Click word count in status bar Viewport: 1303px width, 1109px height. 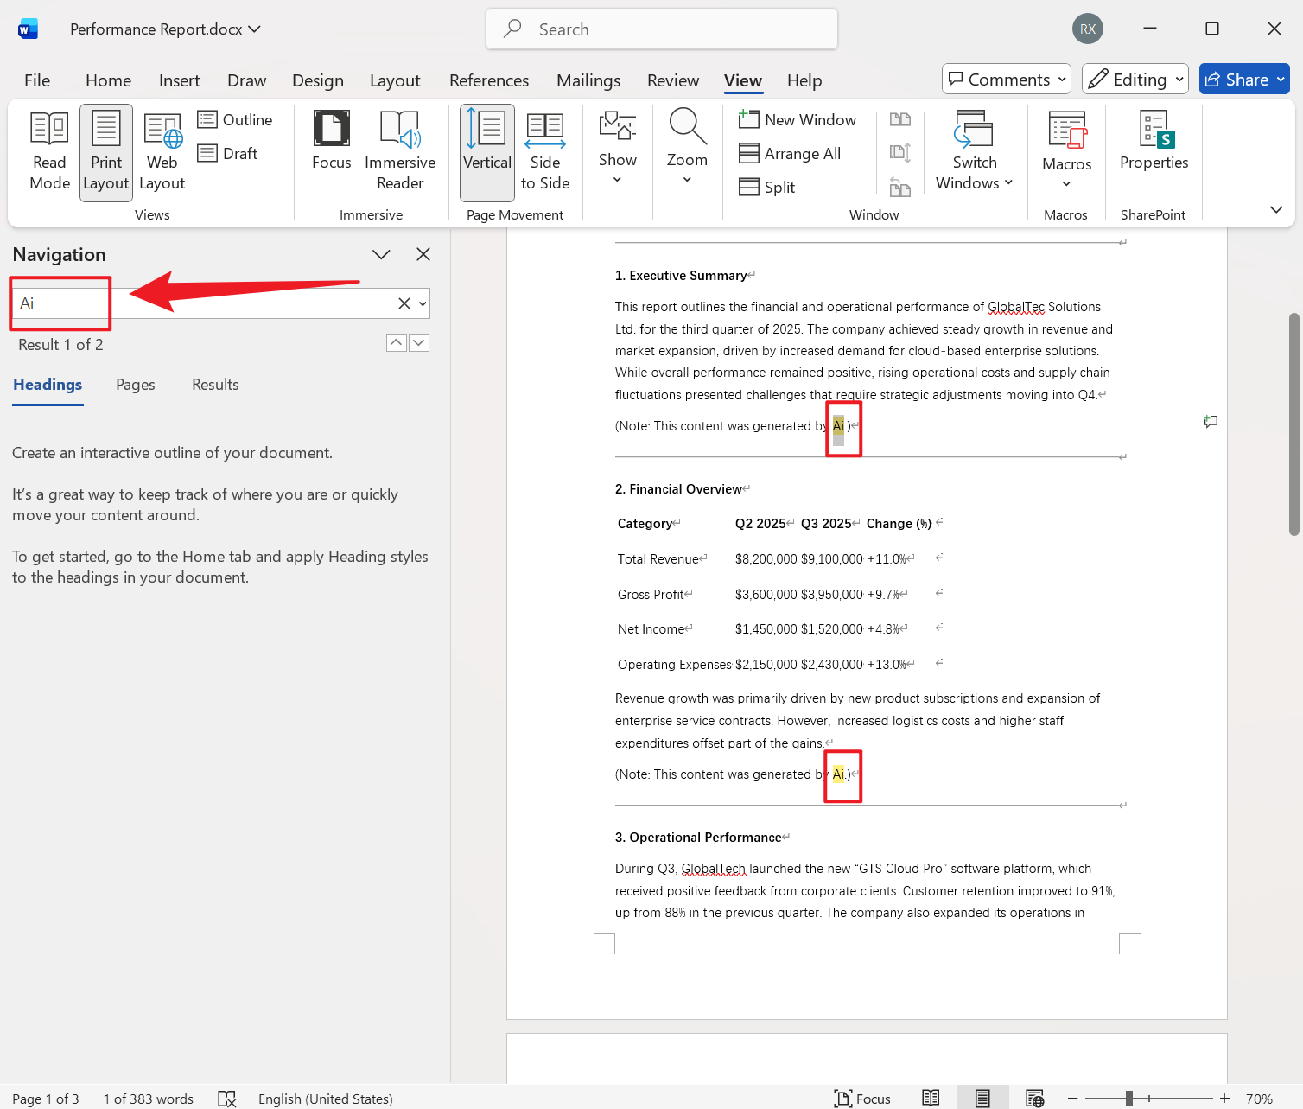[x=149, y=1099]
